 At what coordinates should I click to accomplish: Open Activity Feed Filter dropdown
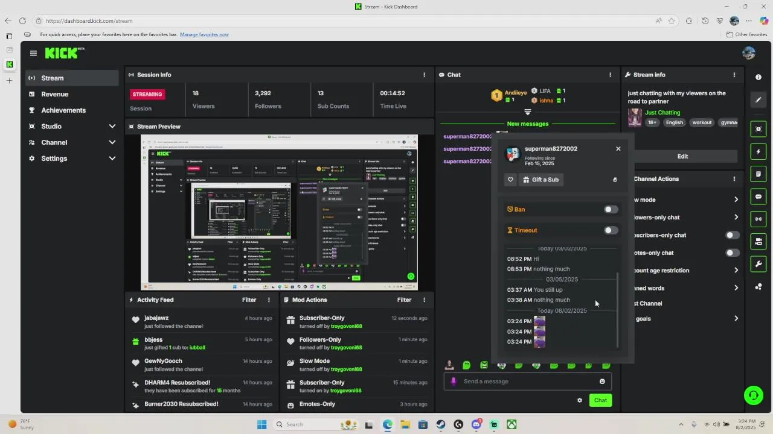[x=249, y=300]
